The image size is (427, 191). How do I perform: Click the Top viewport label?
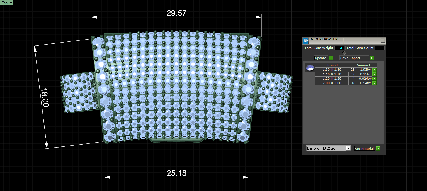tap(5, 3)
